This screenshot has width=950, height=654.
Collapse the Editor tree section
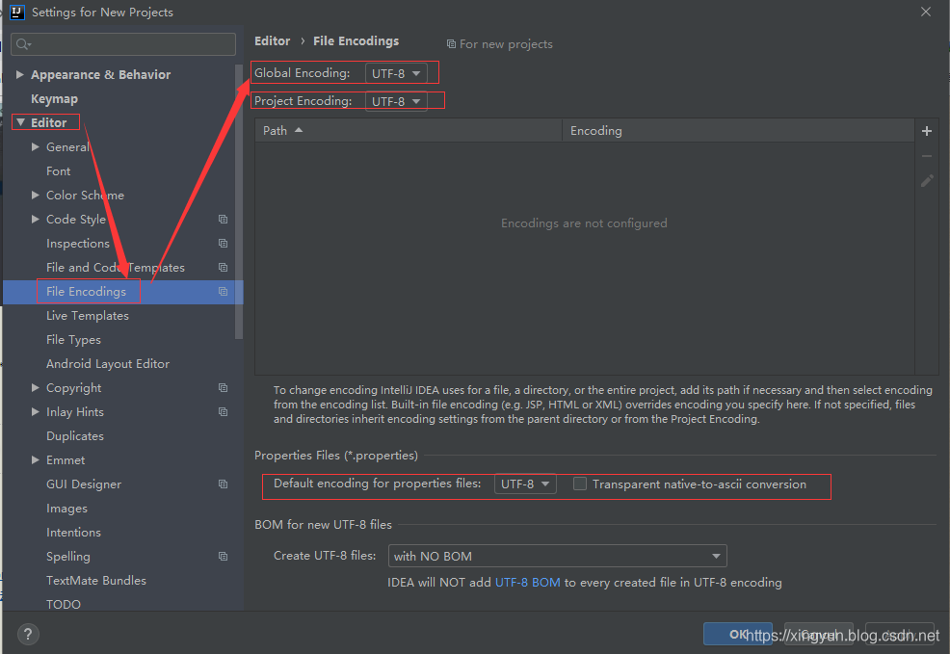point(20,122)
